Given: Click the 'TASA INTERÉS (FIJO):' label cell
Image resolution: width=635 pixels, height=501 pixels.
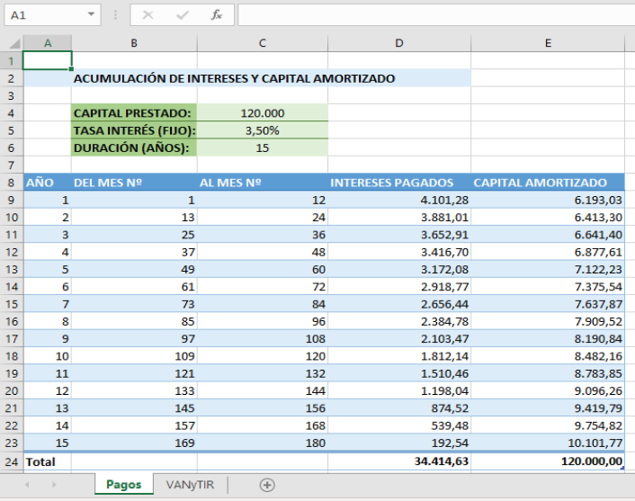Looking at the screenshot, I should tap(134, 130).
